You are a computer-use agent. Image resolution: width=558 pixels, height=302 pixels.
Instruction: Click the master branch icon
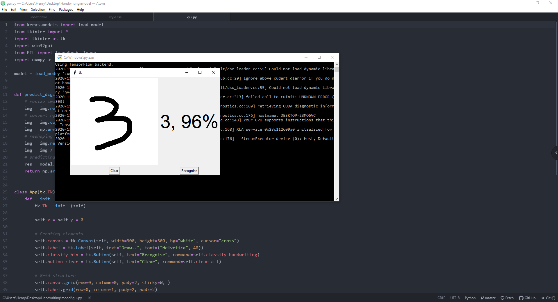pyautogui.click(x=482, y=298)
